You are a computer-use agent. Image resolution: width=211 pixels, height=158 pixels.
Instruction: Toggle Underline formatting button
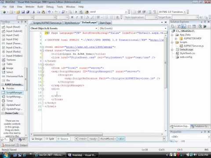tap(82, 17)
